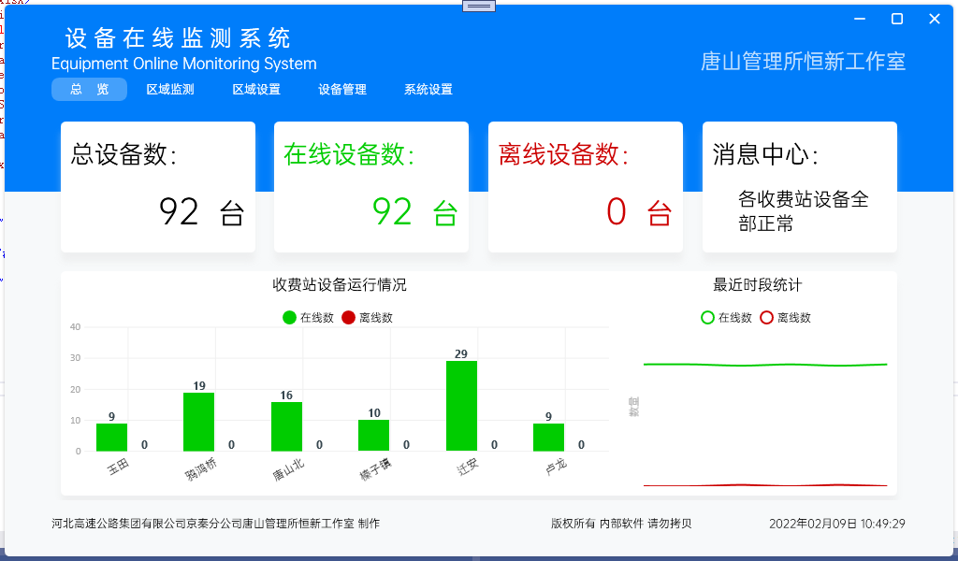
Task: Click the 总设备数 card
Action: click(158, 187)
